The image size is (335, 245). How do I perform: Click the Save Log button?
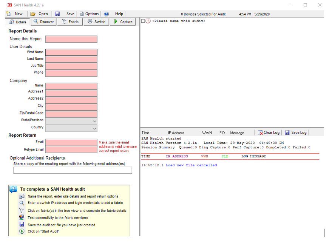pyautogui.click(x=296, y=133)
